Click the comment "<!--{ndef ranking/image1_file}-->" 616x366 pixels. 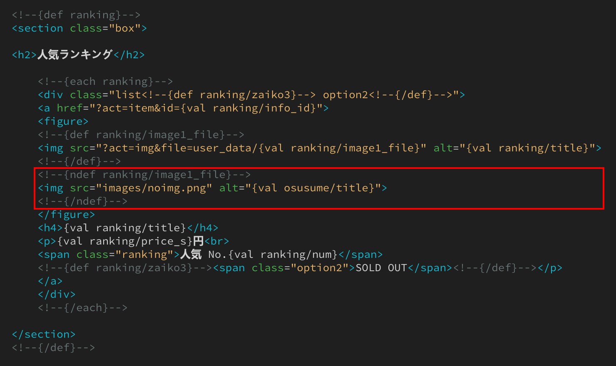[x=144, y=175]
